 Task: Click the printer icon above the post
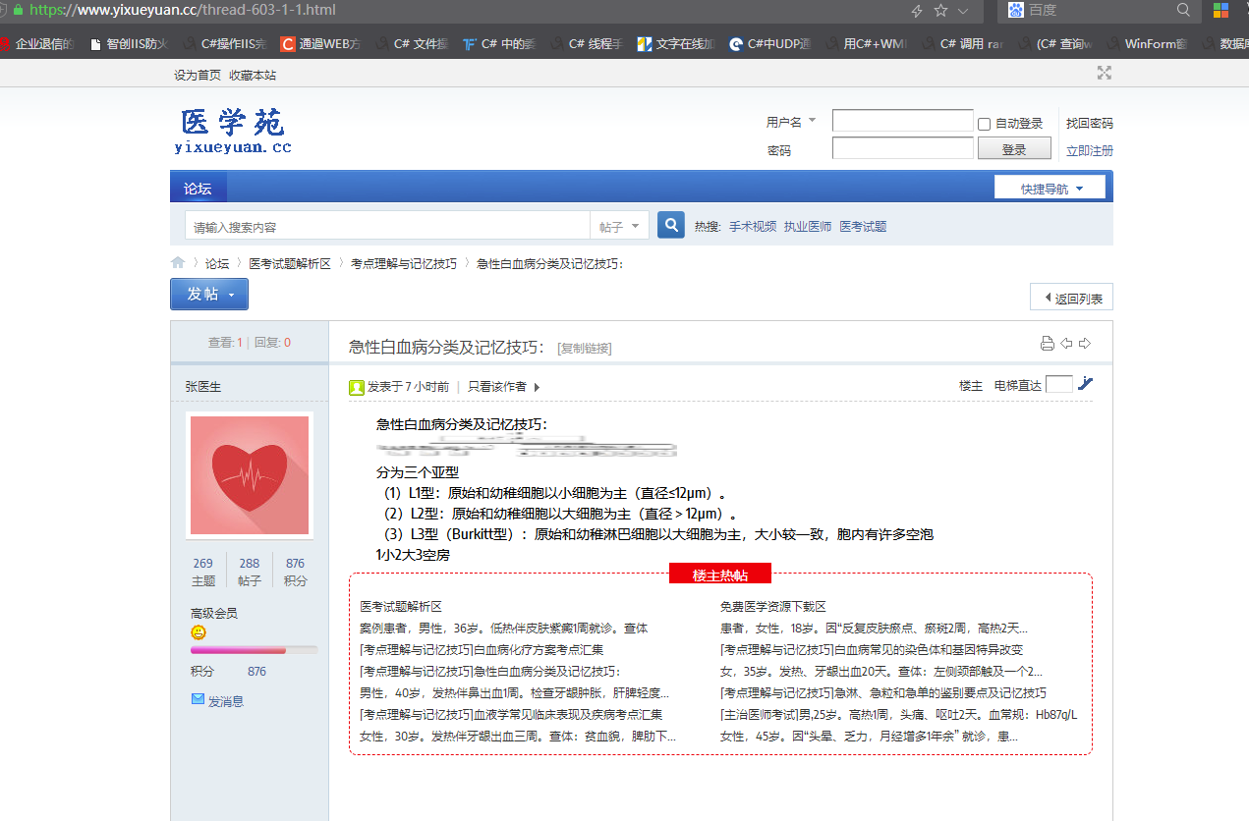[x=1047, y=344]
